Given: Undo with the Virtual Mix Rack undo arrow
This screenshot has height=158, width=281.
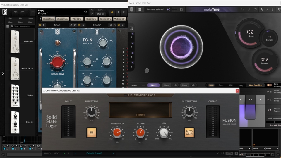Looking at the screenshot, I should click(16, 12).
